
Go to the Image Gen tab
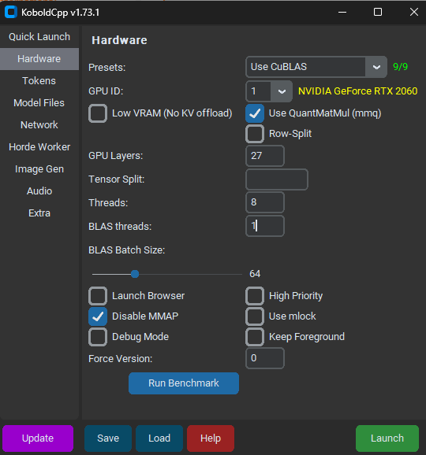tap(39, 169)
